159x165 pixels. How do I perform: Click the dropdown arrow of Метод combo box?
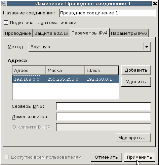tap(147, 47)
